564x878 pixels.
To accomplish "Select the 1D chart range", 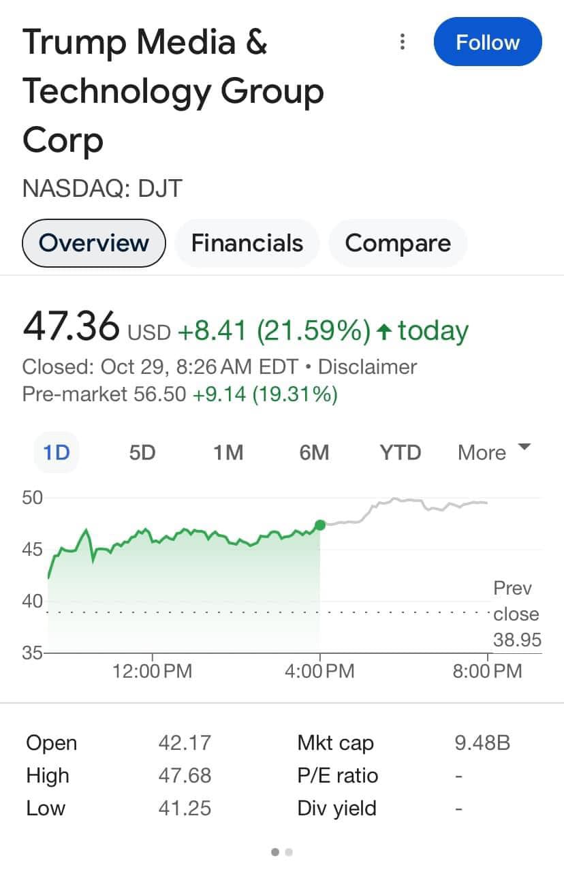I will click(57, 452).
